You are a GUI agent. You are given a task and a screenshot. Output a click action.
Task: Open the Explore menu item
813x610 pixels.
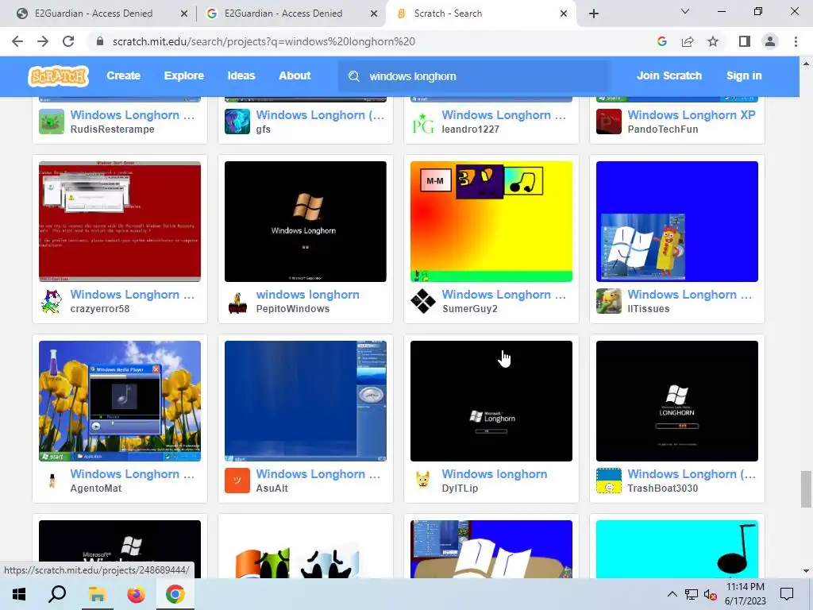183,75
